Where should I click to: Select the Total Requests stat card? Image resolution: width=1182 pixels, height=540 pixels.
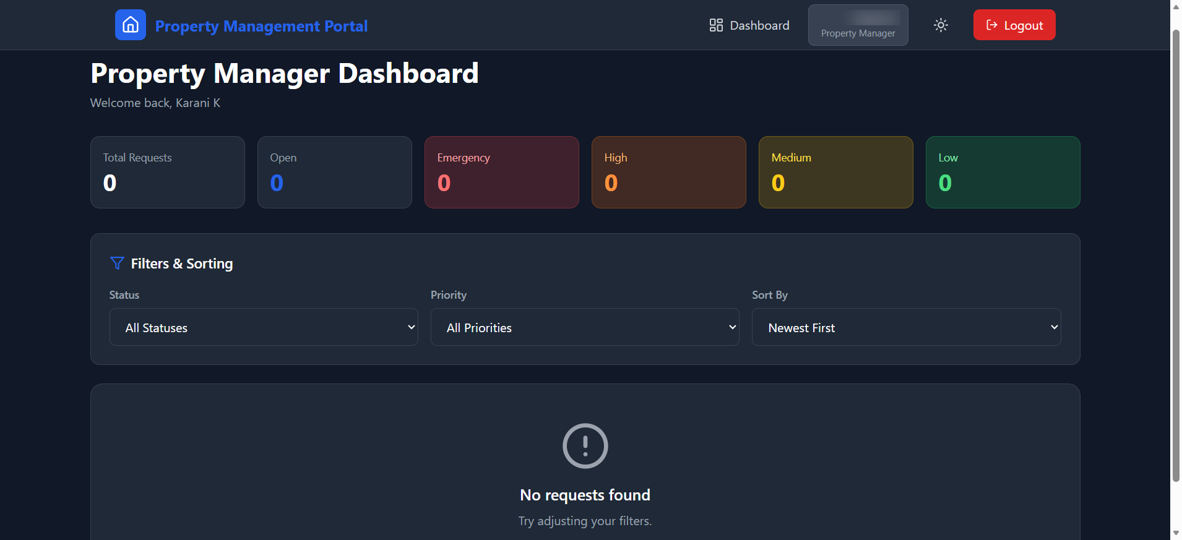tap(168, 173)
